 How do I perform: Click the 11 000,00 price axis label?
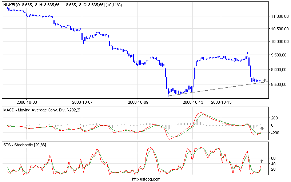tap(280, 16)
